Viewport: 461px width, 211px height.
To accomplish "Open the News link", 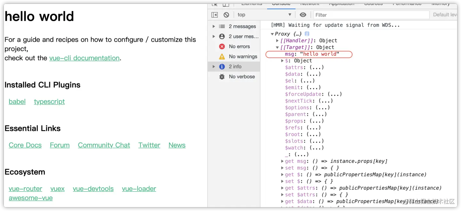I will [x=177, y=145].
